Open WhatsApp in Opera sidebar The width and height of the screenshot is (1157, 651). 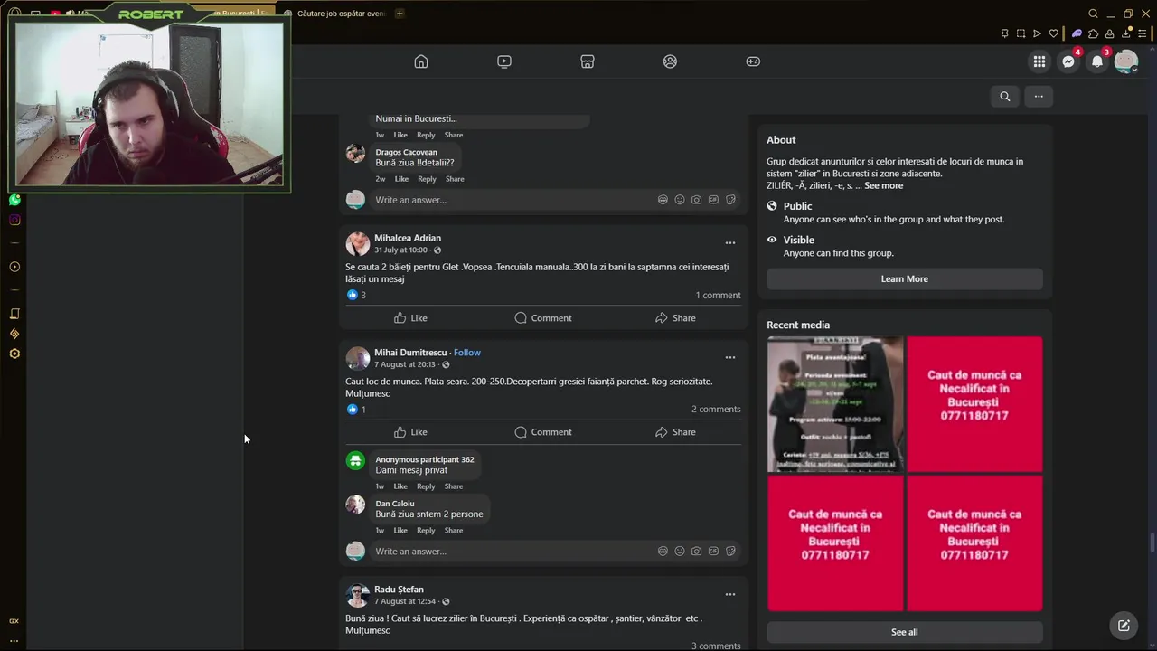coord(14,200)
